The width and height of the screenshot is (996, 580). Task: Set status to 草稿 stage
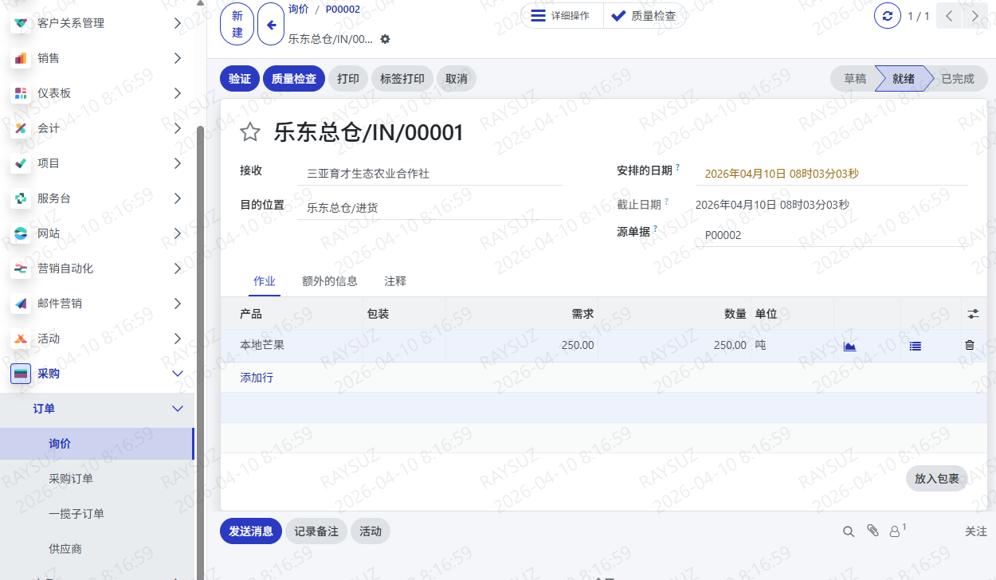853,79
